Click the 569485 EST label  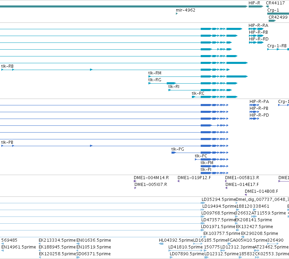pyautogui.click(x=9, y=240)
